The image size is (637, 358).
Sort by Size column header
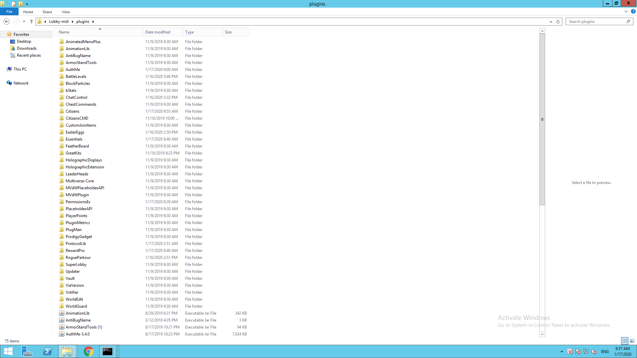pyautogui.click(x=236, y=32)
